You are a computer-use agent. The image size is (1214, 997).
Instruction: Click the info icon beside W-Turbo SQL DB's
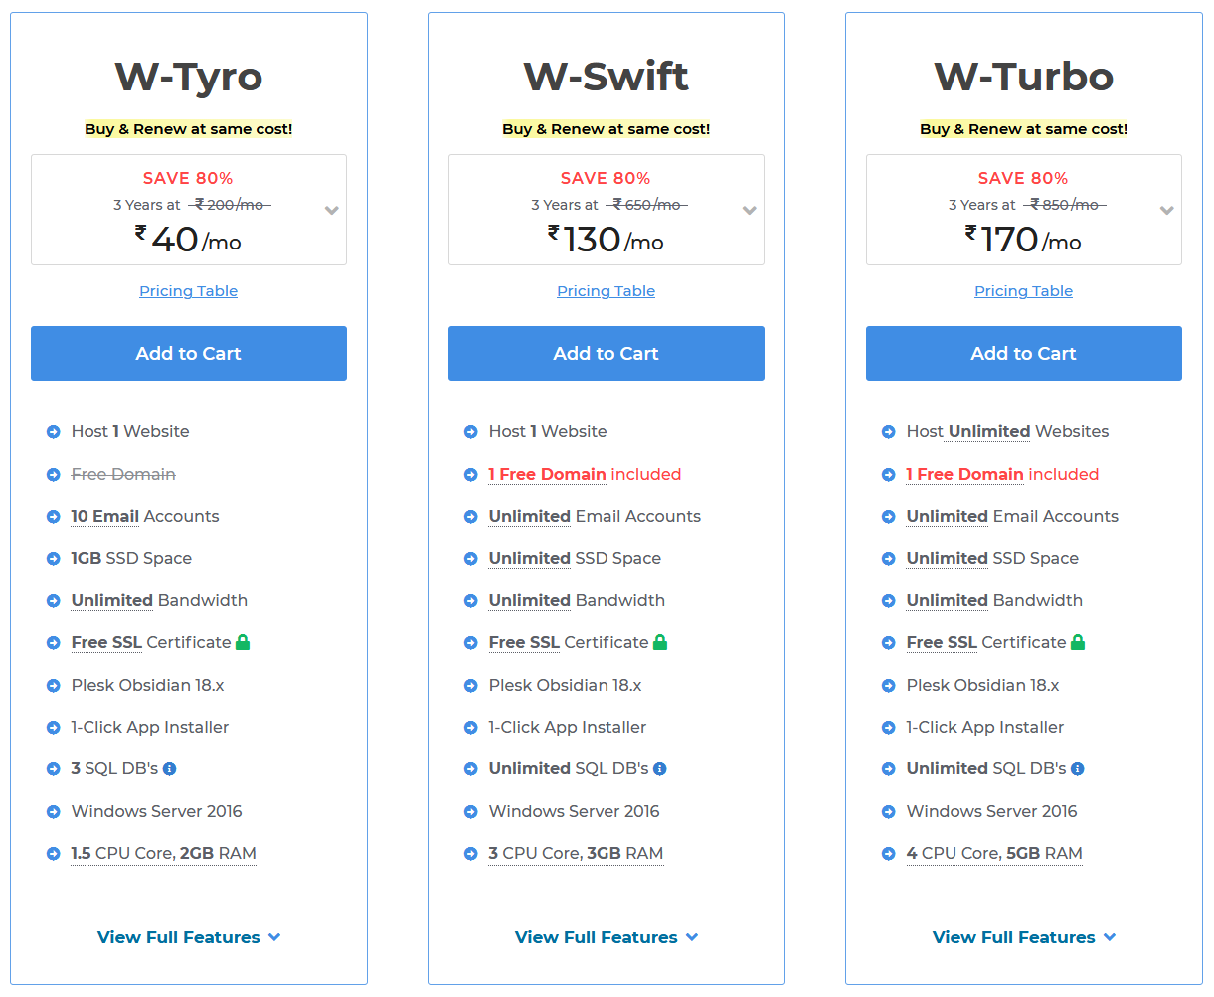[x=1078, y=769]
